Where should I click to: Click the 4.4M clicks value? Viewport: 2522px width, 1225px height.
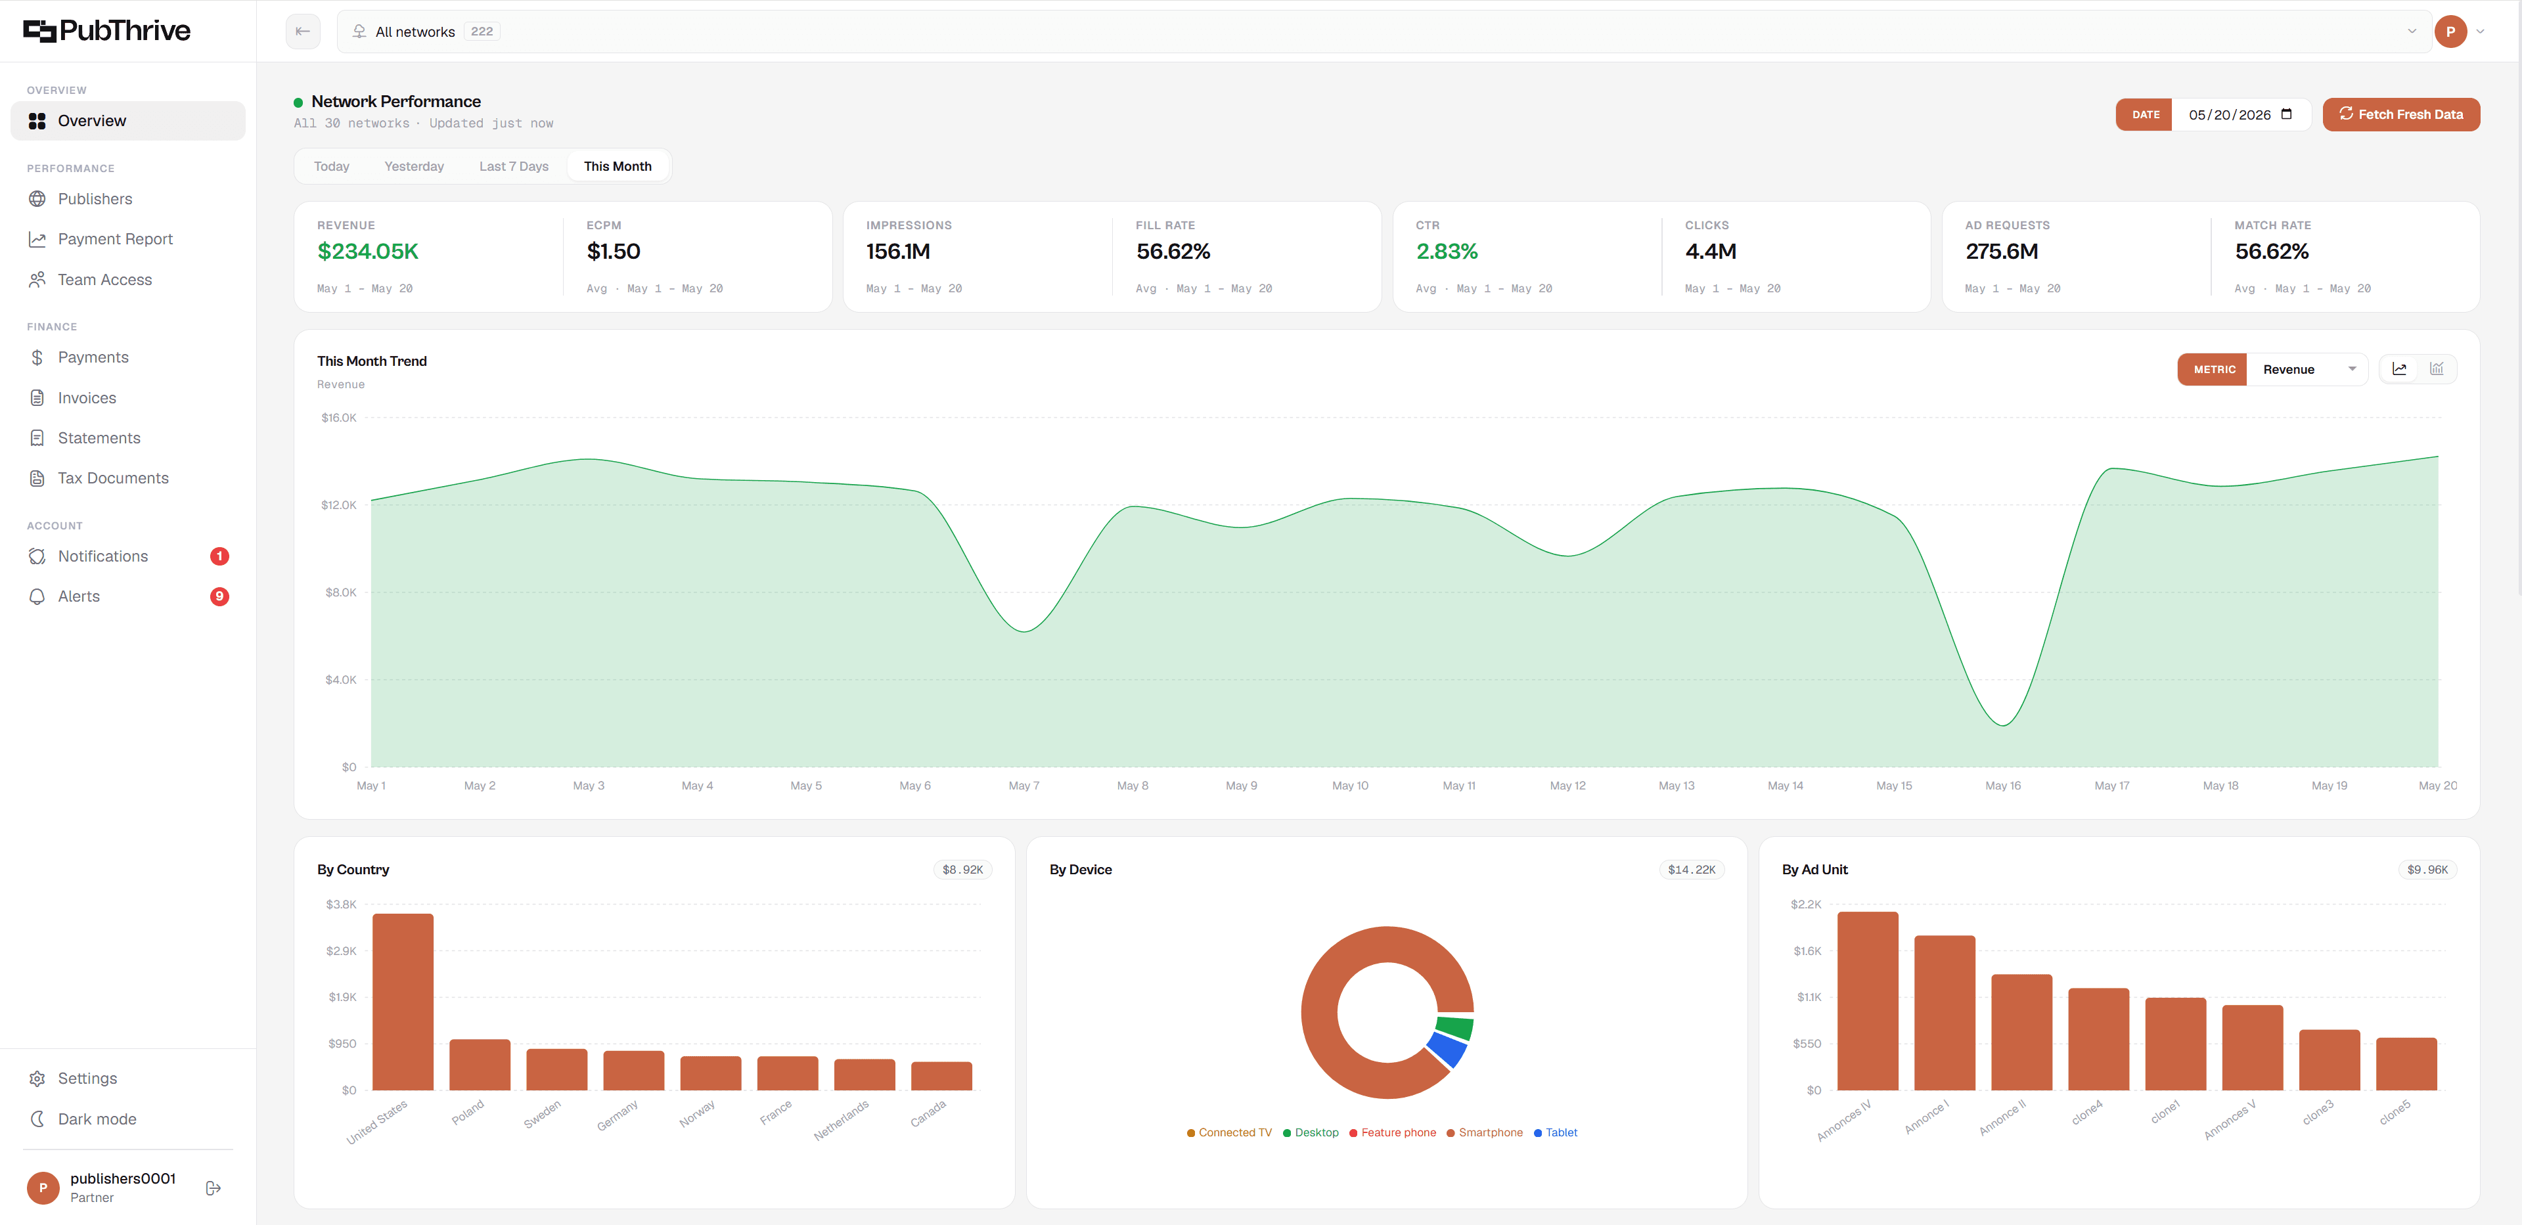pyautogui.click(x=1711, y=252)
